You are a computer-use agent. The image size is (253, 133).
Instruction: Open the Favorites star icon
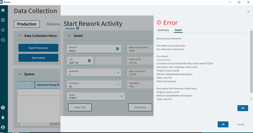(3, 30)
